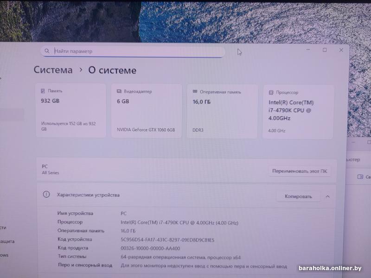Click the Процессор card chip icon
Image resolution: width=371 pixels, height=278 pixels.
(271, 92)
